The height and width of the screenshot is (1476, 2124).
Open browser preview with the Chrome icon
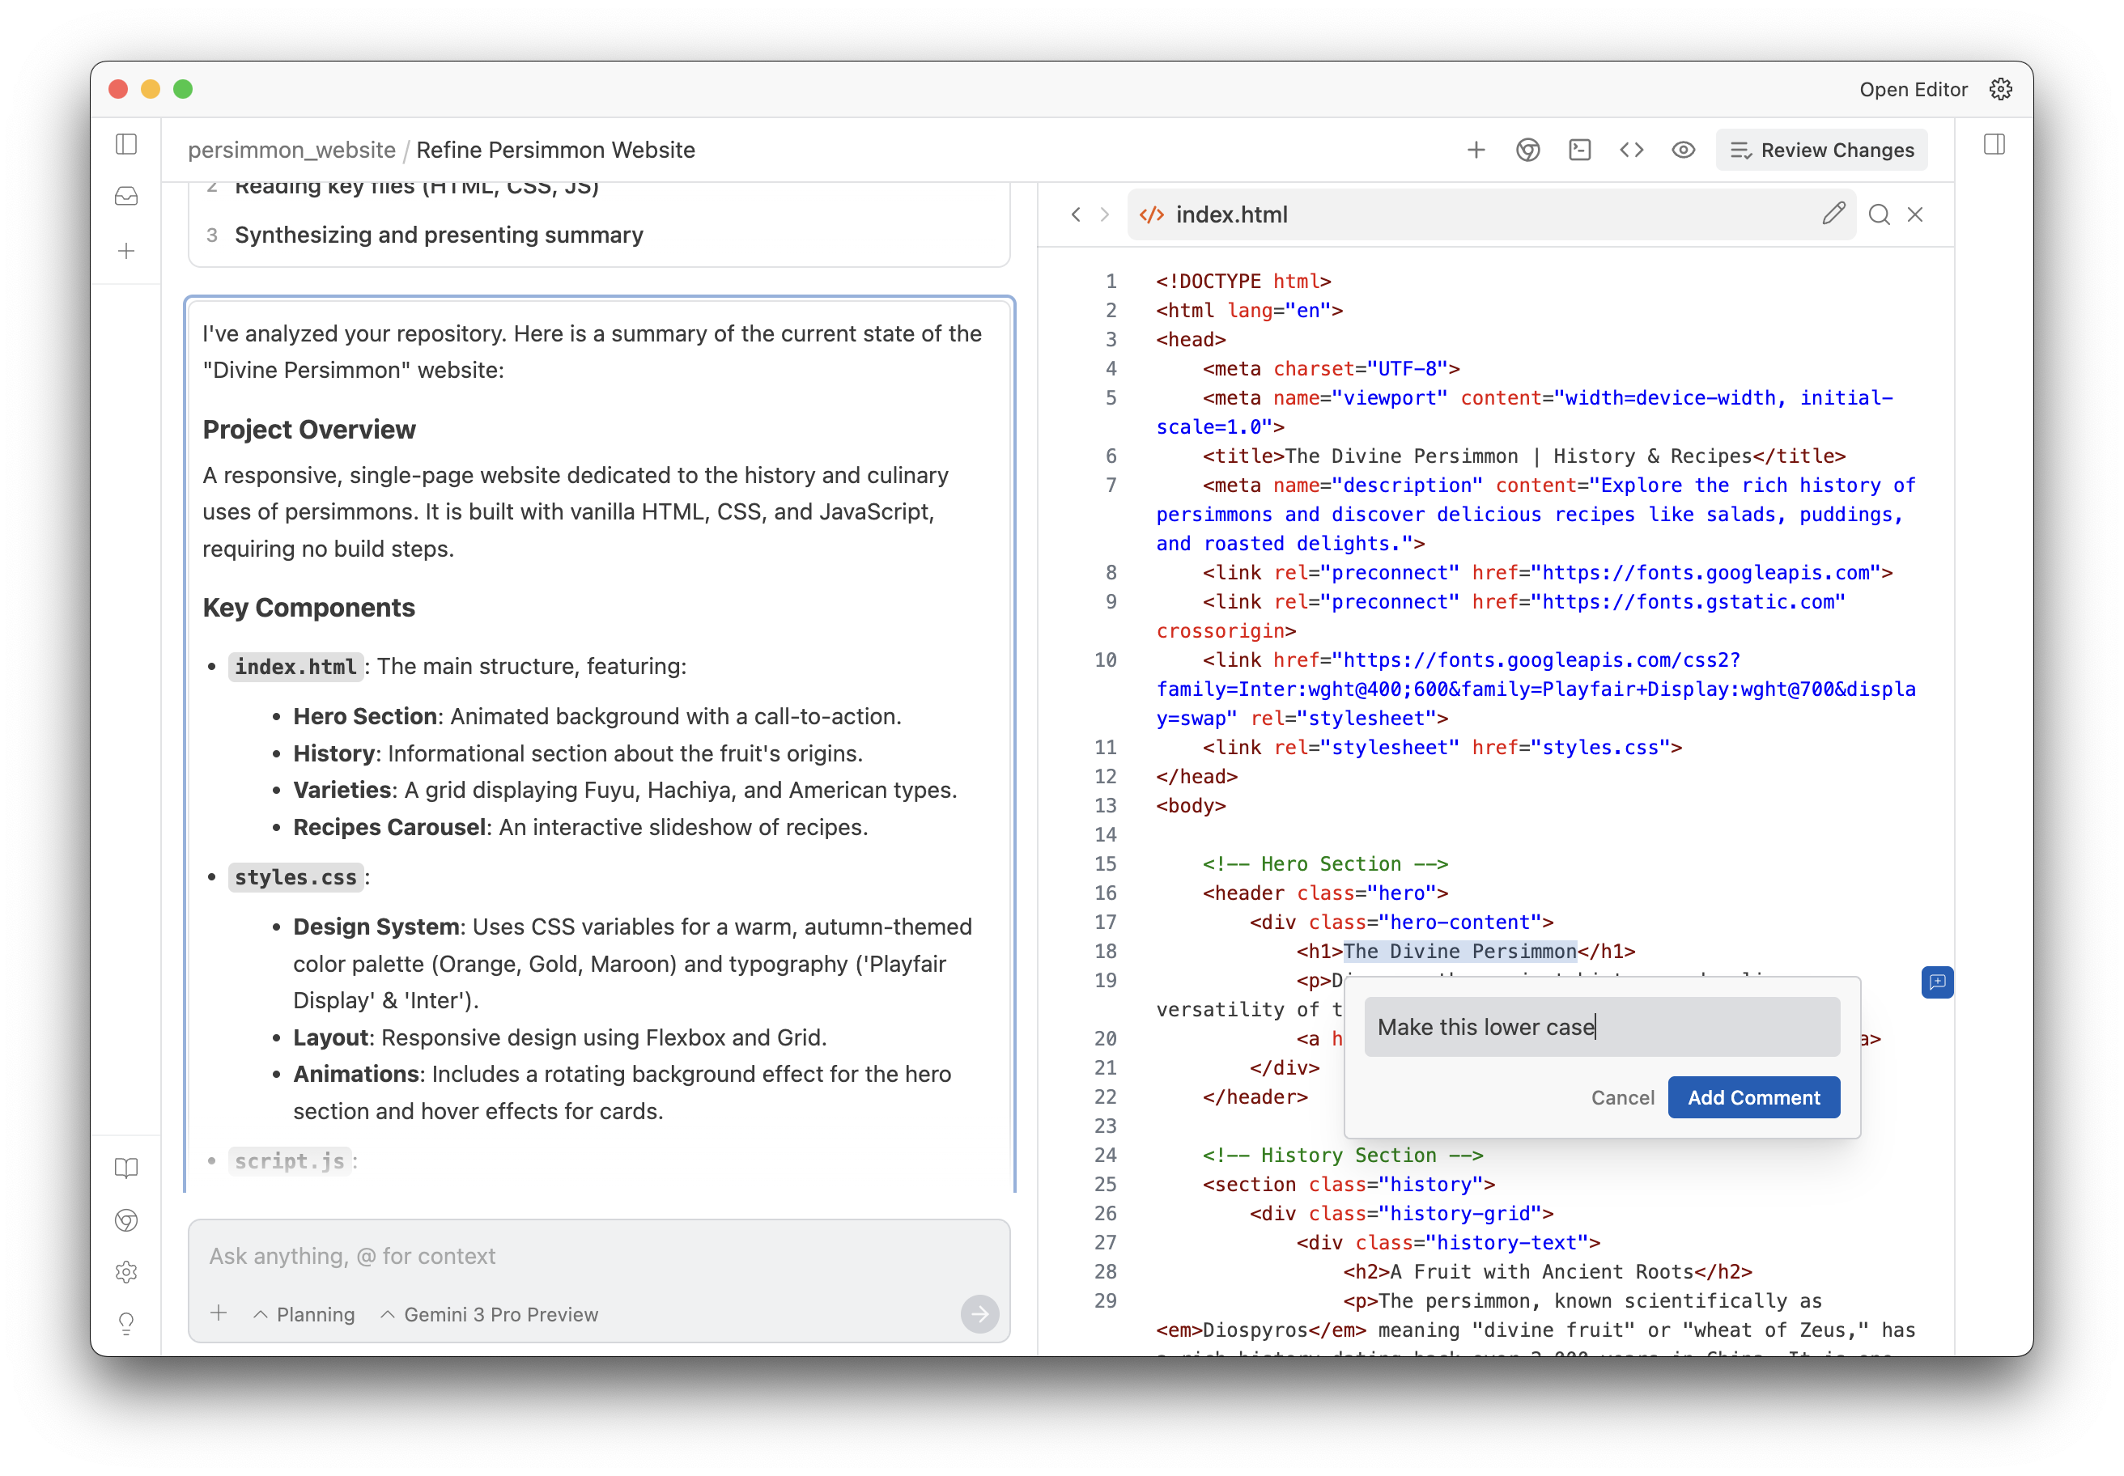(x=1528, y=149)
